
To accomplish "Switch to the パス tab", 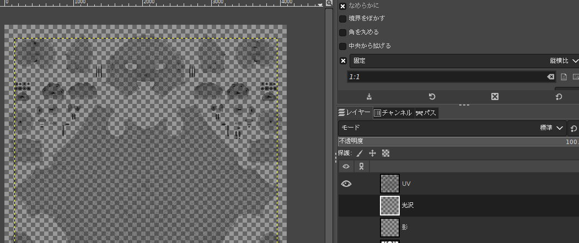I will click(x=426, y=113).
